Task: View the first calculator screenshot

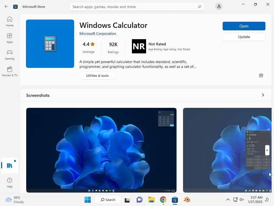Action: 101,150
